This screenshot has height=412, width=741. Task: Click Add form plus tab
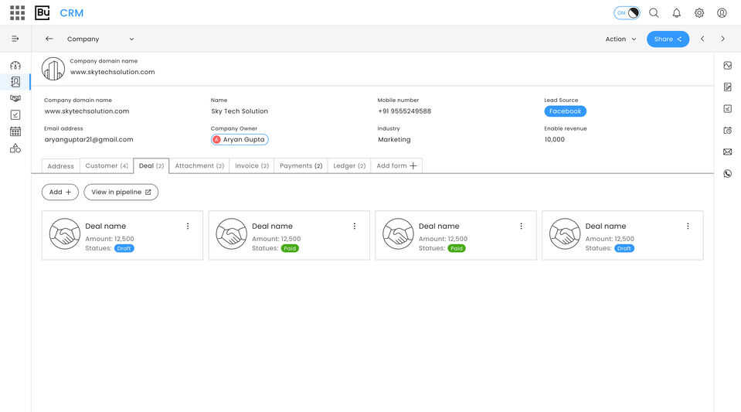396,165
